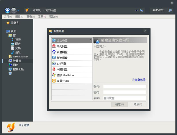Click the recycle bin icon in sidebar
The width and height of the screenshot is (177, 135).
10,73
